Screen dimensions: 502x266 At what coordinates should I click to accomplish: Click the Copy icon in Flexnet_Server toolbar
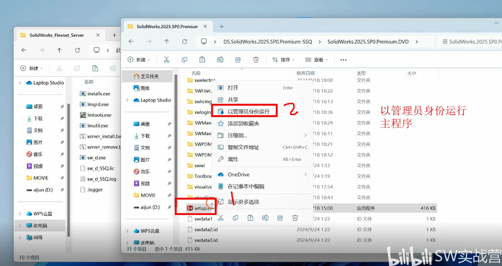77,68
